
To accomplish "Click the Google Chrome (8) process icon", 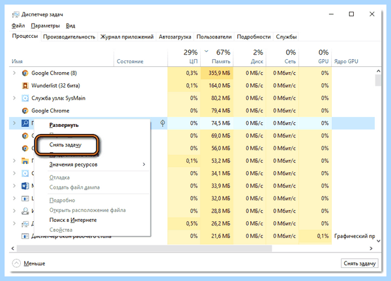I will click(x=25, y=73).
